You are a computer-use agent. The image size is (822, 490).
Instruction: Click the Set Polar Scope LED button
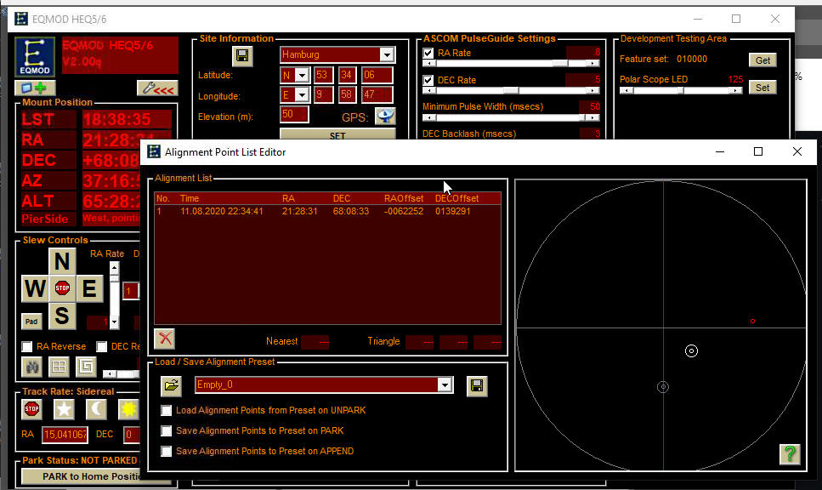[762, 88]
